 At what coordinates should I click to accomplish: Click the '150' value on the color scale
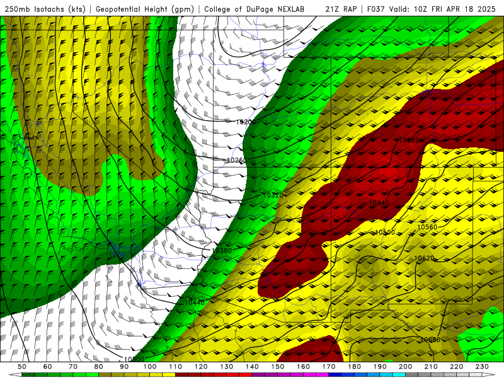tap(278, 367)
